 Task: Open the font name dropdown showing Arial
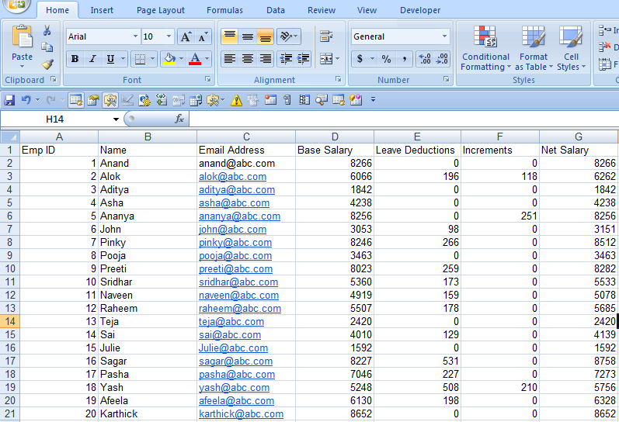coord(135,36)
